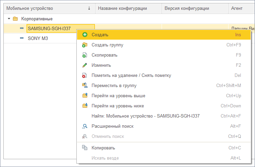
Task: Click the dash icon beside SONY M3
Action: [x=22, y=38]
